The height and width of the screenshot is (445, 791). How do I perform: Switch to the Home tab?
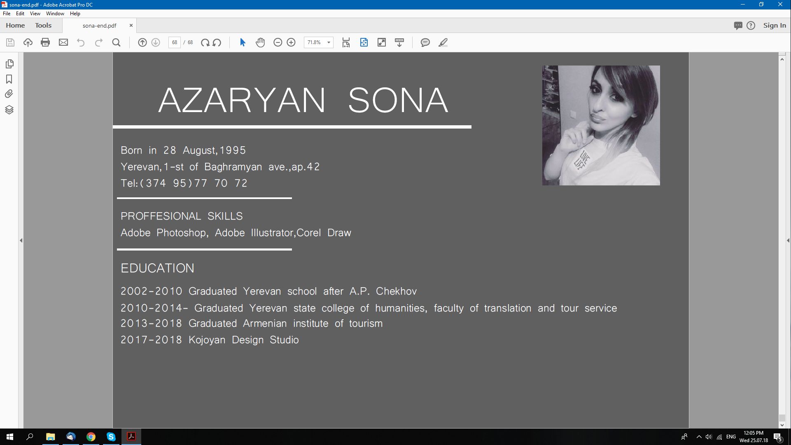tap(15, 26)
